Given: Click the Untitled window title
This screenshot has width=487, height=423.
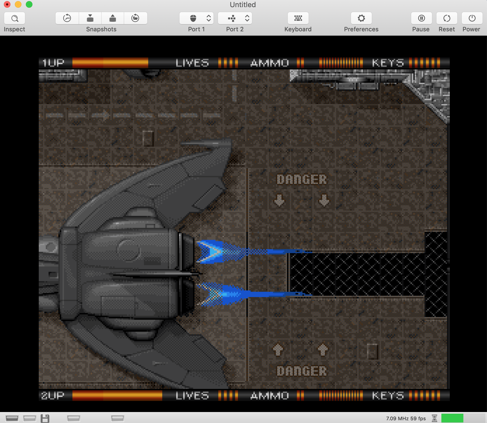Looking at the screenshot, I should pos(243,5).
